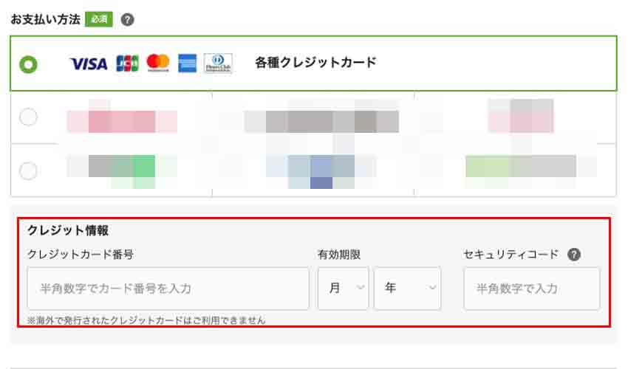Image resolution: width=628 pixels, height=369 pixels.
Task: Focus the クレジットカード番号 input field
Action: pyautogui.click(x=168, y=289)
